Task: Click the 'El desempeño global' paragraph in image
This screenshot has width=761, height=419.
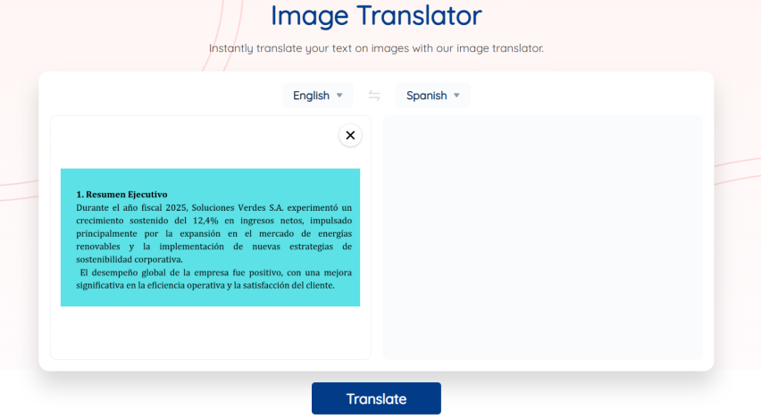Action: (x=214, y=272)
